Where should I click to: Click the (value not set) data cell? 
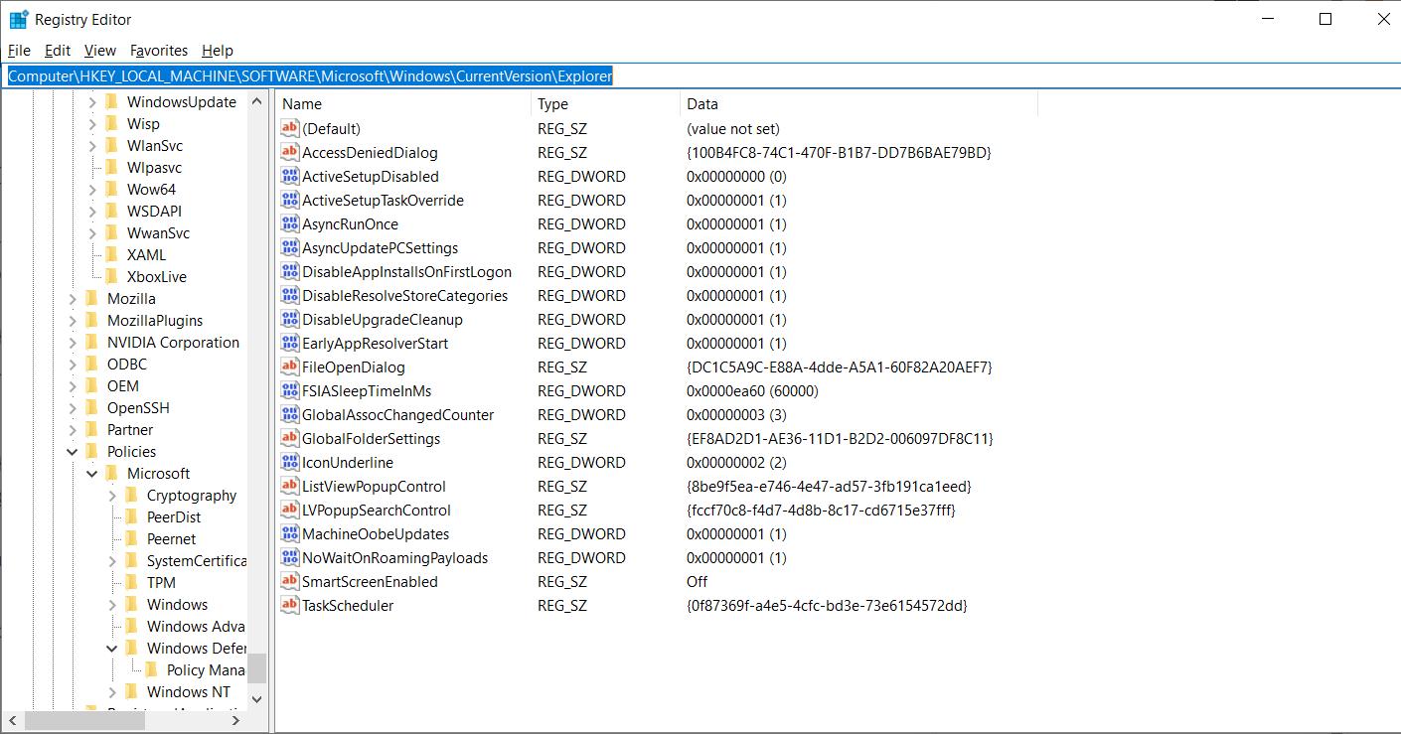[x=733, y=128]
